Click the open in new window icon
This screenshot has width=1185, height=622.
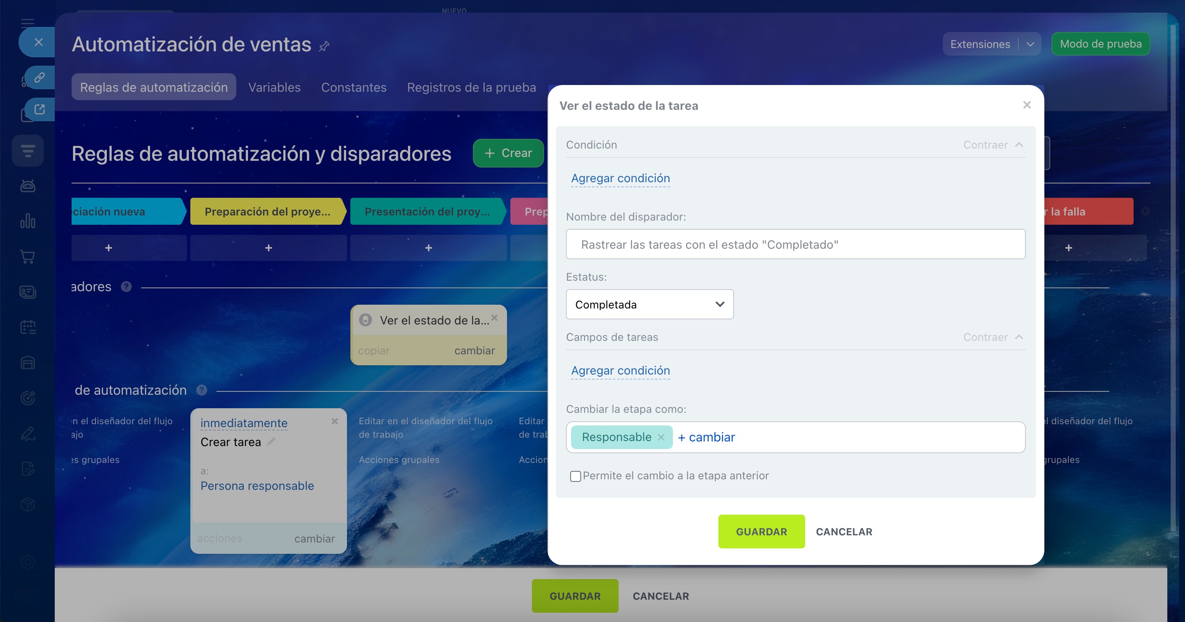point(40,109)
